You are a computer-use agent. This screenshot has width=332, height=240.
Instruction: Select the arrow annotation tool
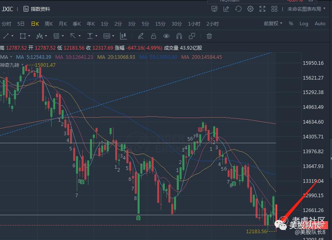(x=73, y=36)
